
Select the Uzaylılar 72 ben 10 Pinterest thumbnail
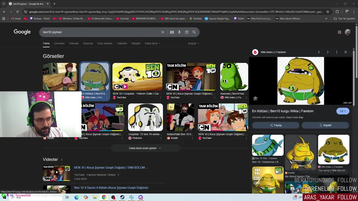pos(145,117)
